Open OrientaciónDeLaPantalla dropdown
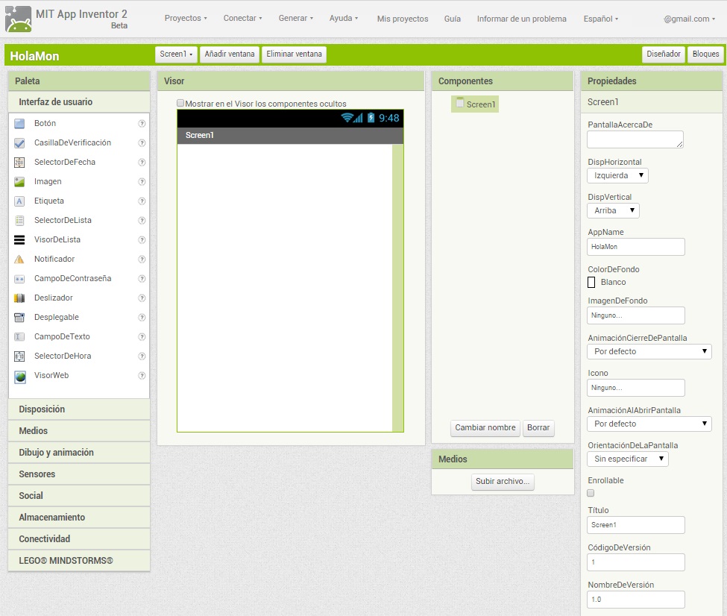The width and height of the screenshot is (727, 616). click(x=628, y=459)
